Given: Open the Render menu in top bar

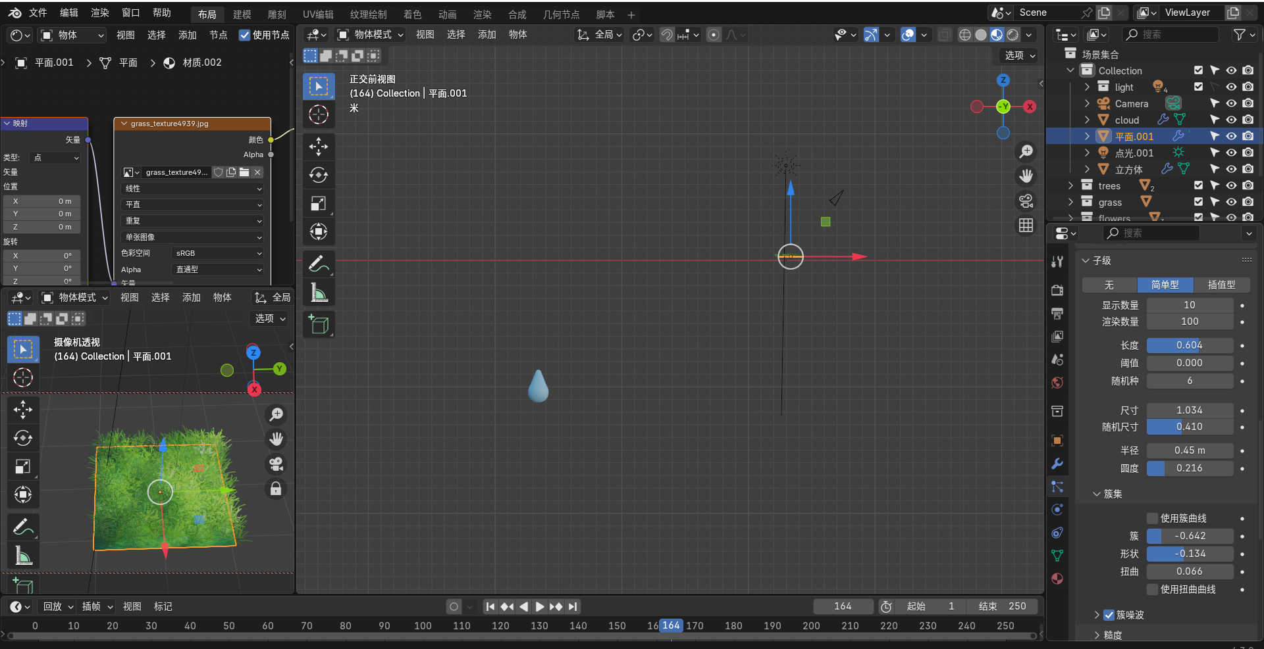Looking at the screenshot, I should coord(100,12).
